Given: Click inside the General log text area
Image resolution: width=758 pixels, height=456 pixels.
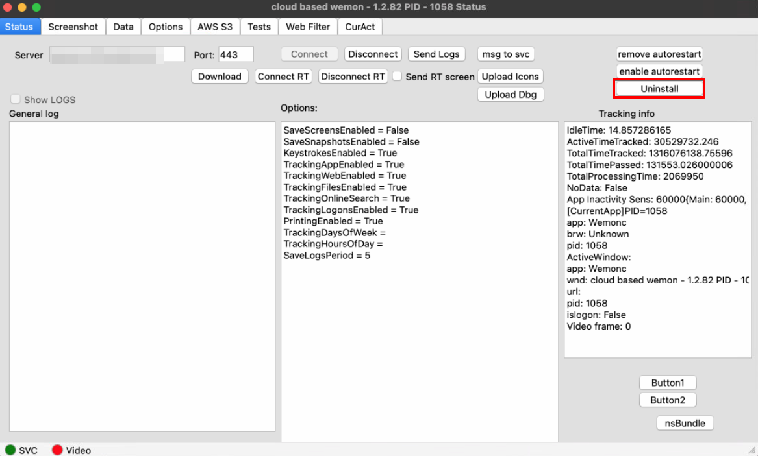Looking at the screenshot, I should (x=142, y=276).
